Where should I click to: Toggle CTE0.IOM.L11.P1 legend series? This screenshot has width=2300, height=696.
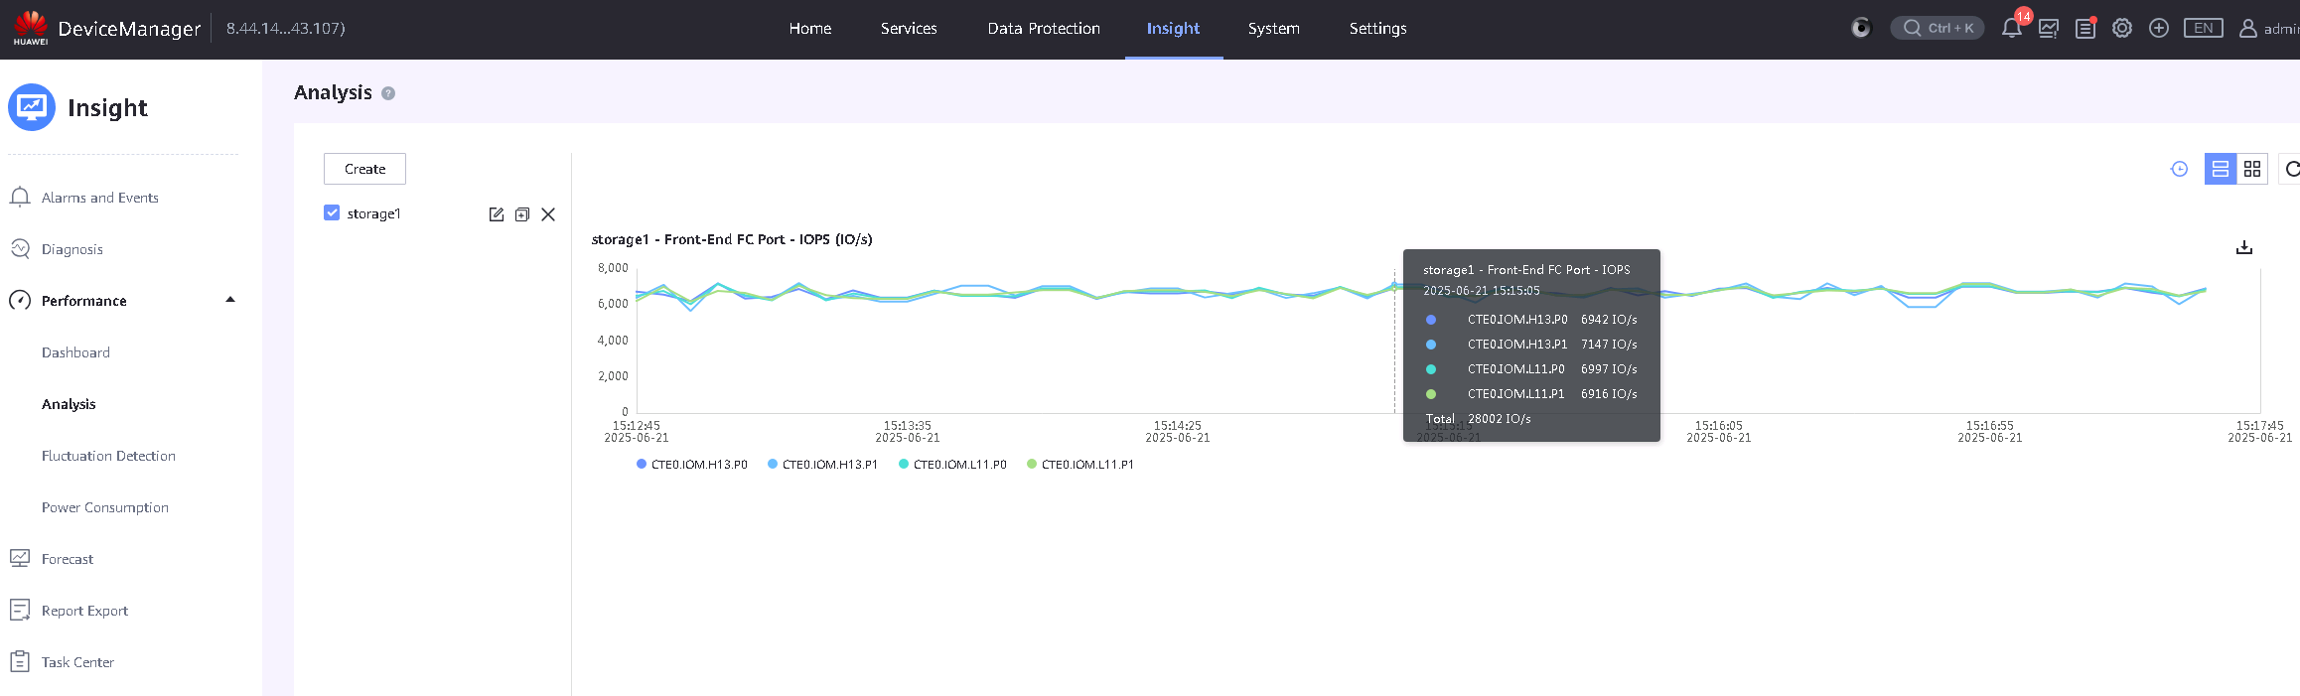coord(1080,465)
